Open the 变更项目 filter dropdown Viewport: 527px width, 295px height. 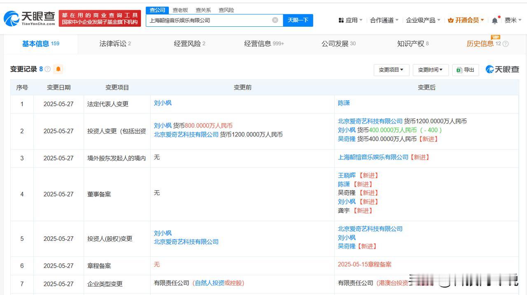pos(391,70)
